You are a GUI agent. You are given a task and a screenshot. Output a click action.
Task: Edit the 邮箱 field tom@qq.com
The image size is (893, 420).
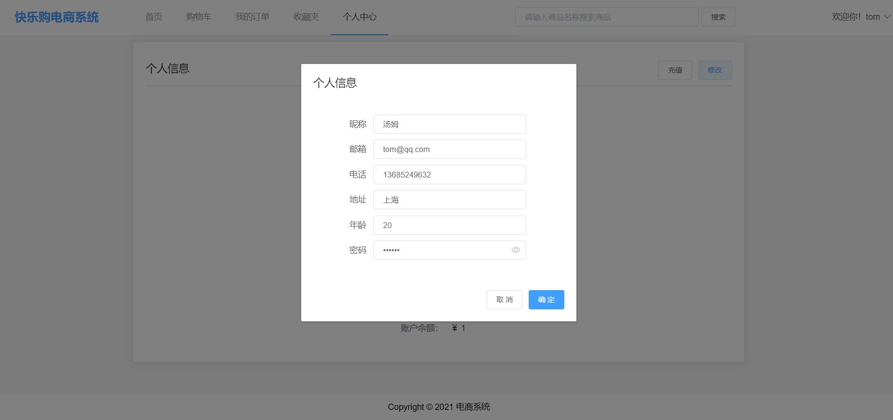coord(450,149)
